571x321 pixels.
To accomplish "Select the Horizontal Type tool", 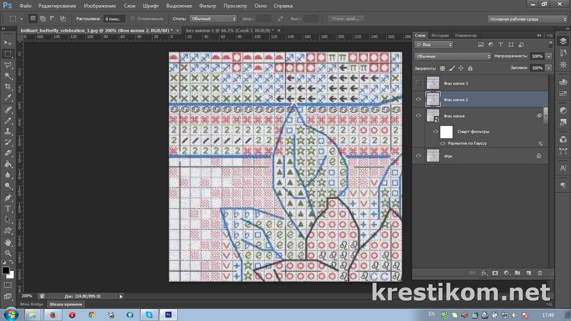I will click(8, 209).
